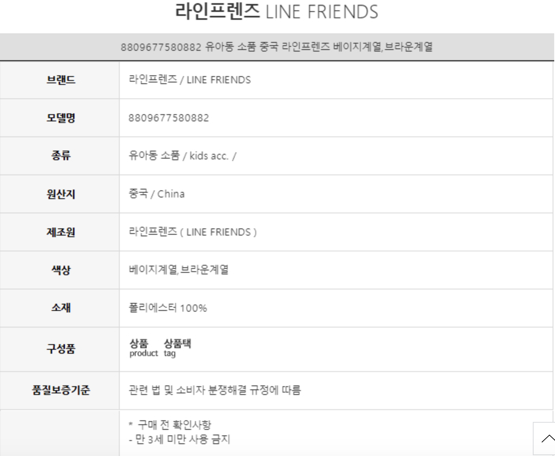Click the 유아동 소품 / kids acc. value
Image resolution: width=555 pixels, height=456 pixels.
[182, 155]
